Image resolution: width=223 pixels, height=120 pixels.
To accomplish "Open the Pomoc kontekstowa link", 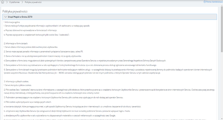I will pos(214,2).
